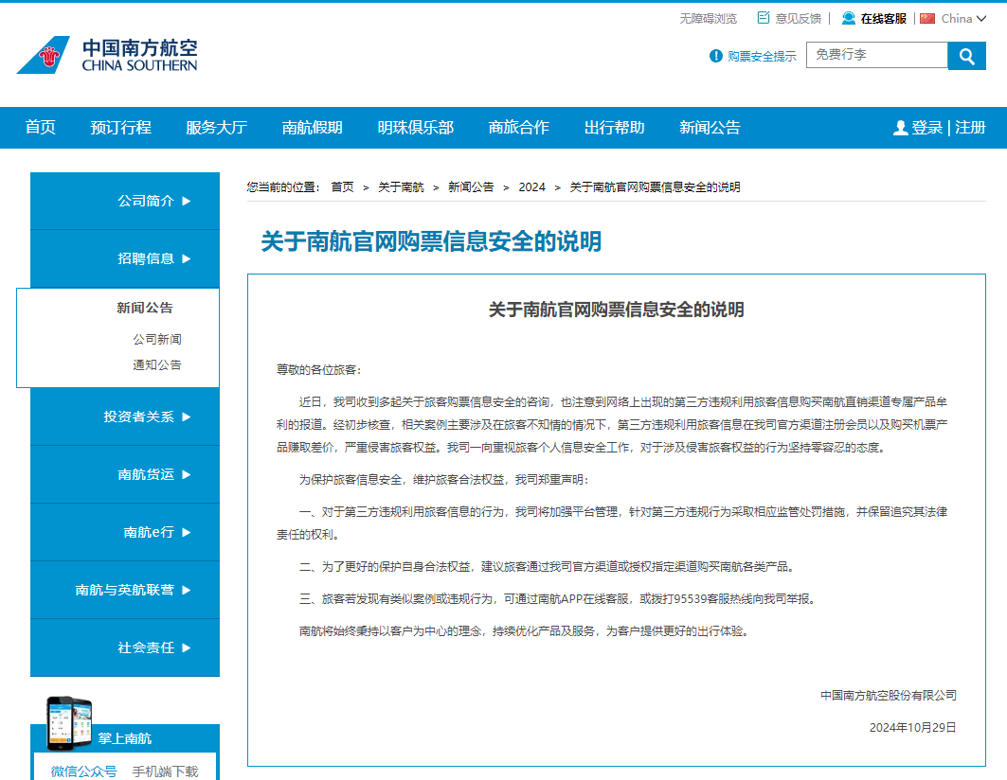Click the date 2024年10月29日

coord(912,727)
